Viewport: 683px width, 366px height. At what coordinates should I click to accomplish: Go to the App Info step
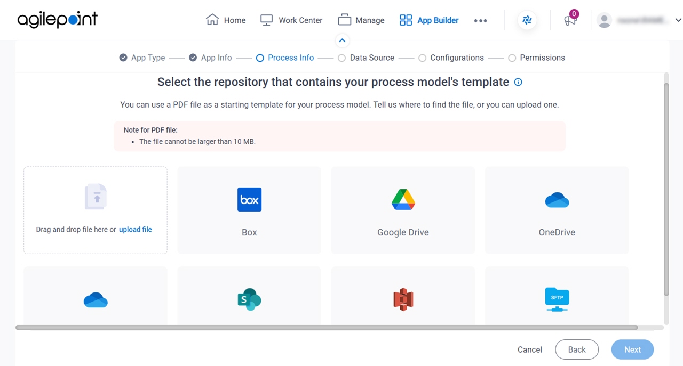(x=211, y=58)
